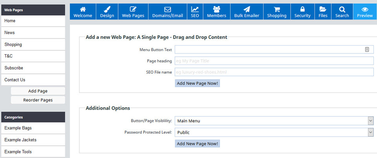This screenshot has height=158, width=377.
Task: Open the Files folder icon
Action: [x=323, y=9]
